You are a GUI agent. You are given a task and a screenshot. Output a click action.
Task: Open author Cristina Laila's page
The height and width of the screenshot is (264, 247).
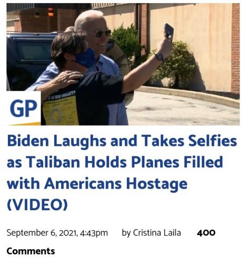(x=157, y=233)
